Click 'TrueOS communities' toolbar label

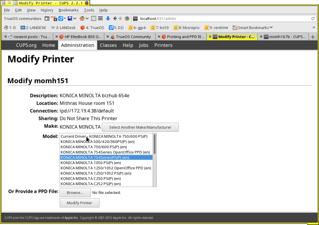22,18
